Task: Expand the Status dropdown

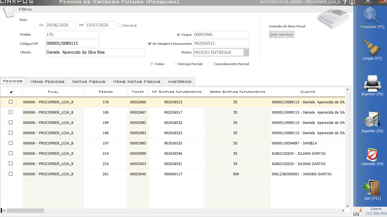Action: [x=246, y=53]
